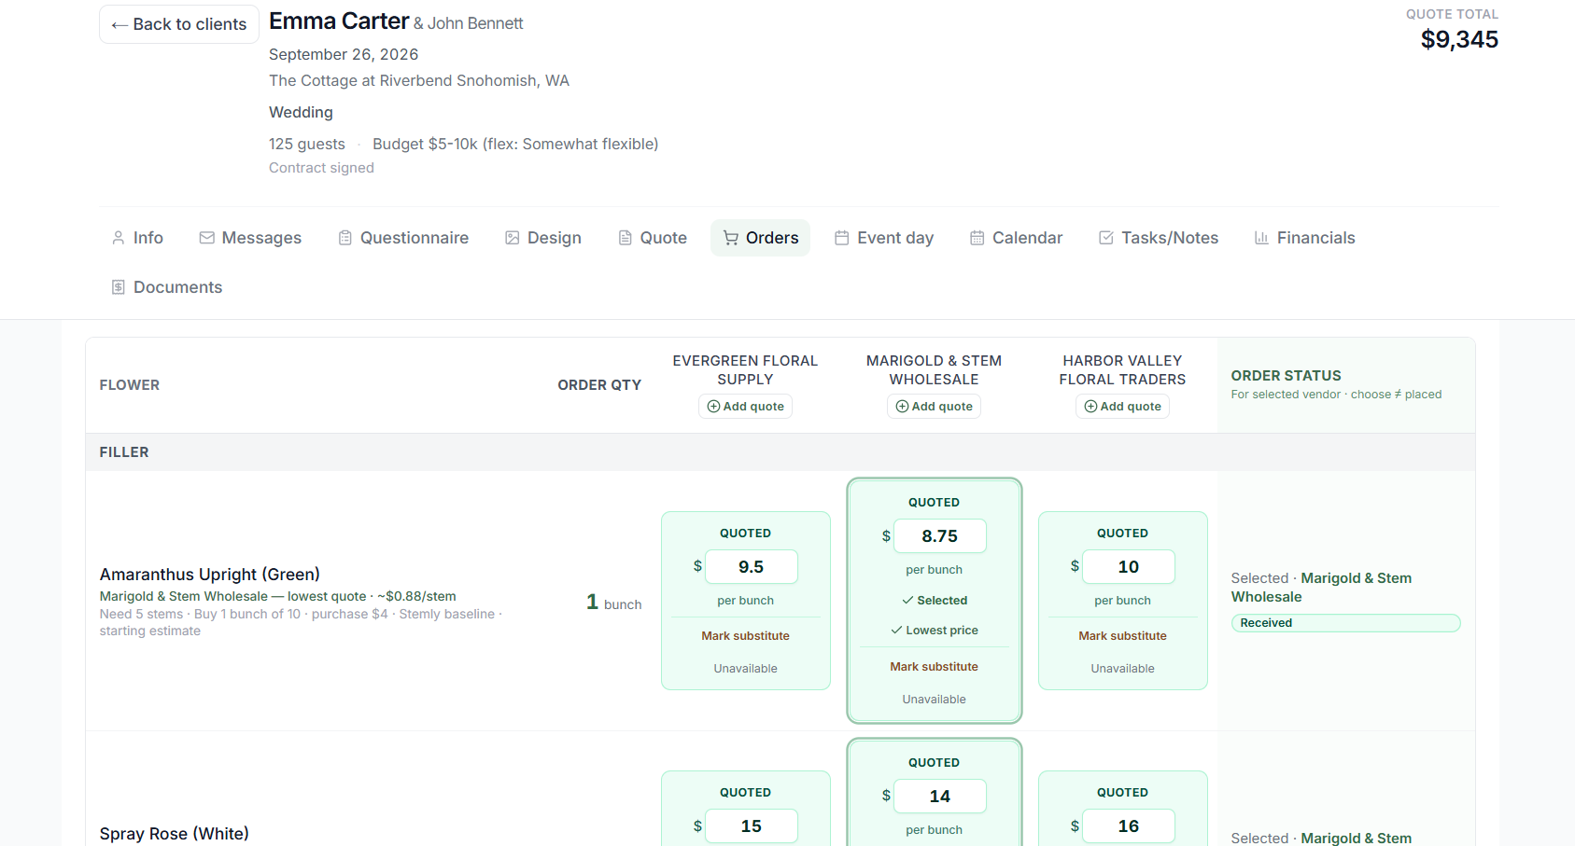1575x846 pixels.
Task: Click the quote total $9,345
Action: (x=1459, y=39)
